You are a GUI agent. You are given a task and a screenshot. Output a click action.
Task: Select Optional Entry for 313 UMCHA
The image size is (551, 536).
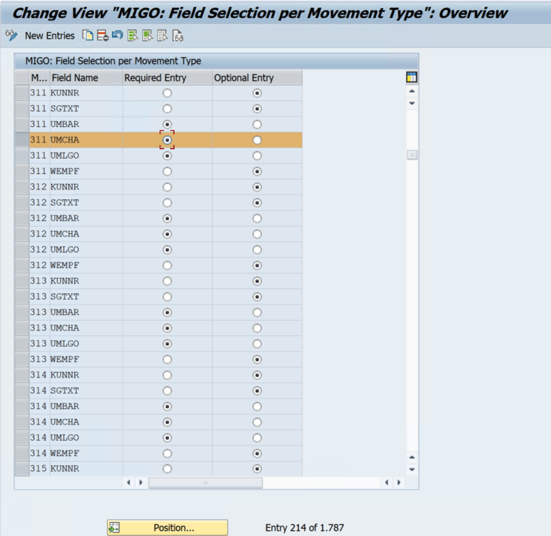point(257,328)
